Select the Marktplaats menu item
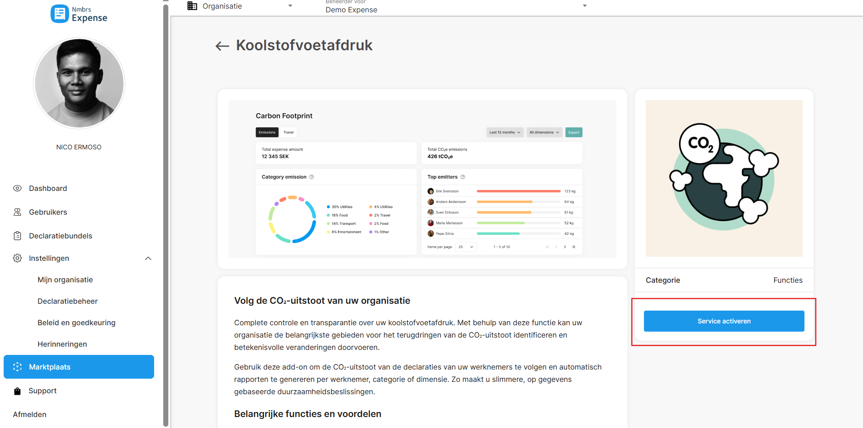 [79, 367]
